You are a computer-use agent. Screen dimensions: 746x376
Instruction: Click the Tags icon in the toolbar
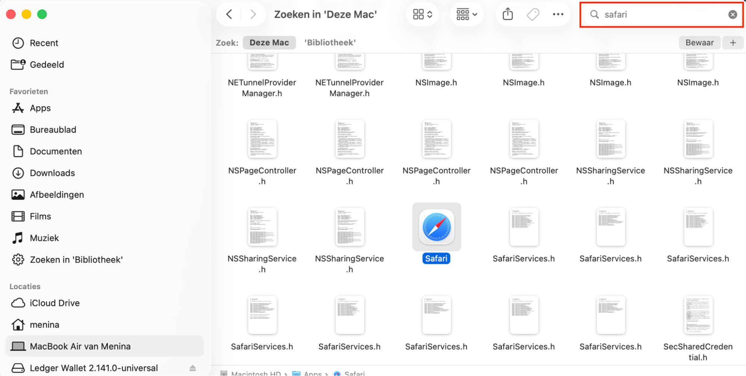[x=533, y=14]
